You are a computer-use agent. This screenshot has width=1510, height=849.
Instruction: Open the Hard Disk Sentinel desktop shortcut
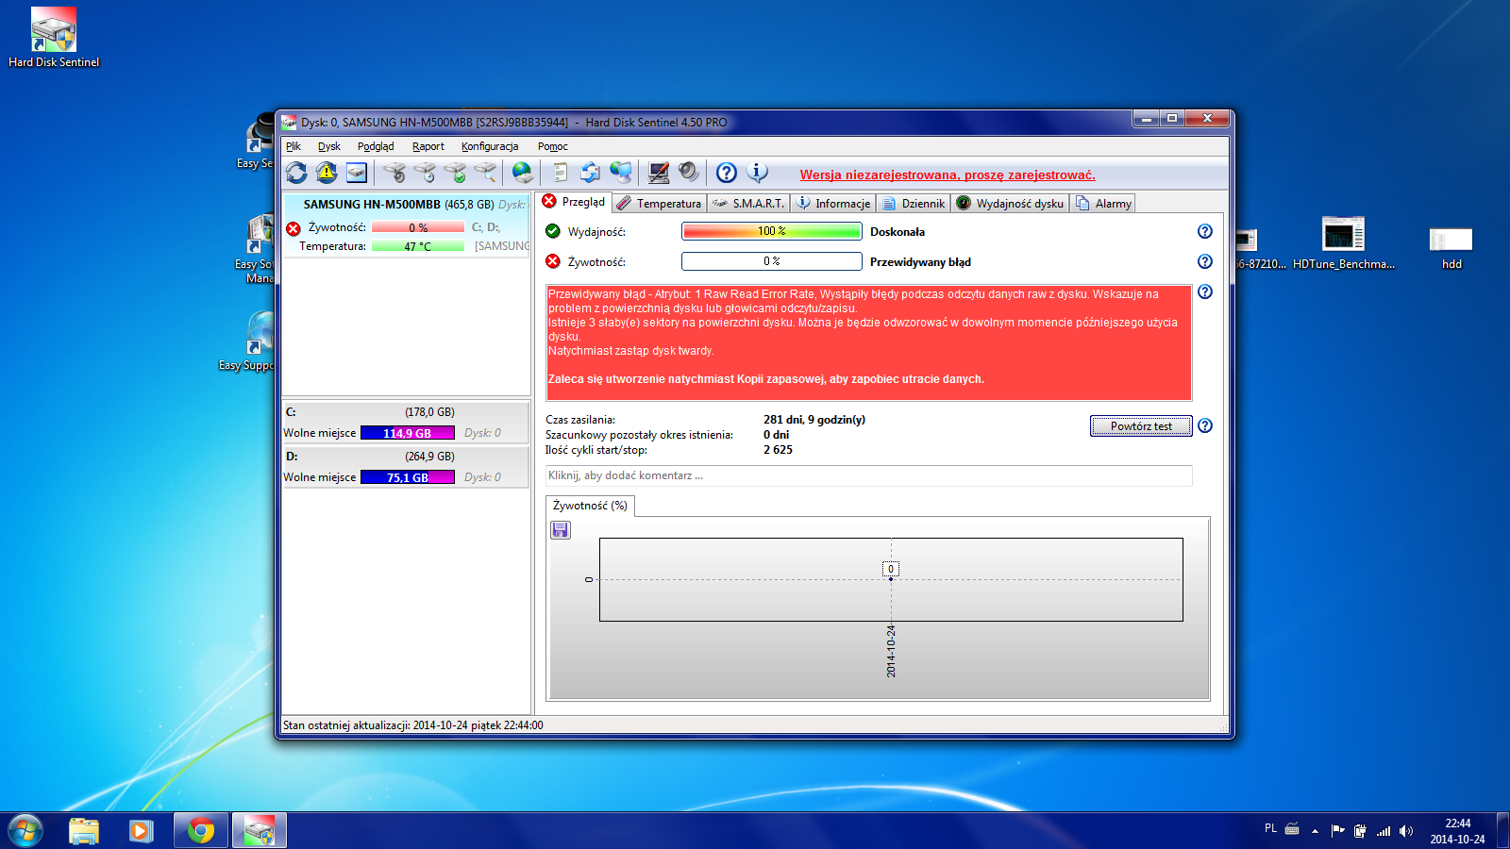(x=54, y=38)
